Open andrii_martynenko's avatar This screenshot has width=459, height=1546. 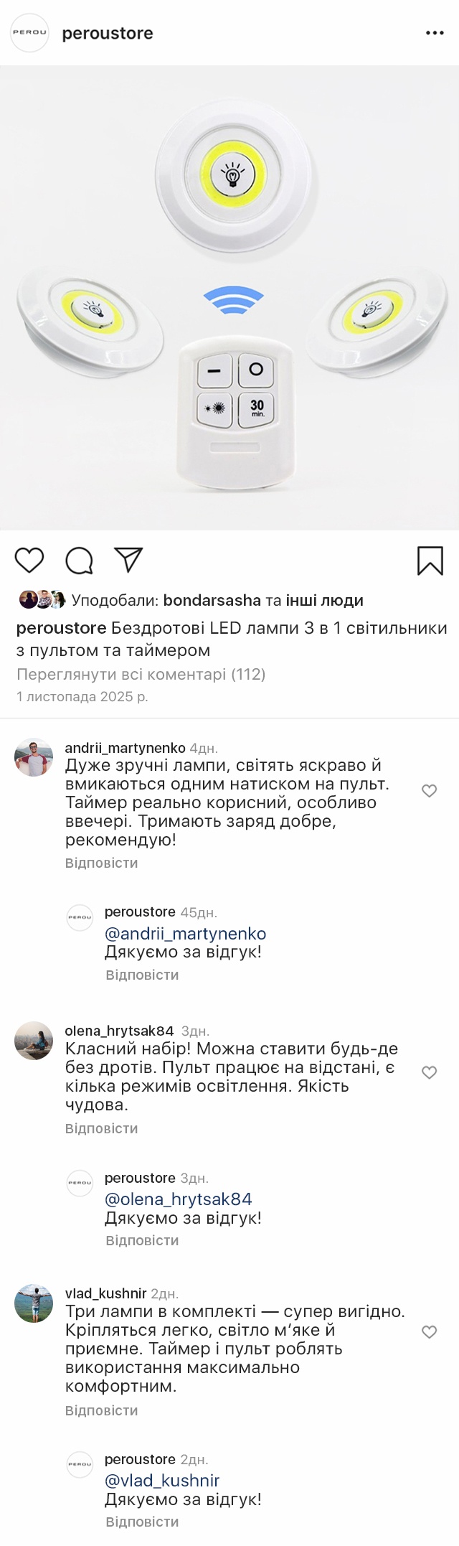pyautogui.click(x=34, y=757)
